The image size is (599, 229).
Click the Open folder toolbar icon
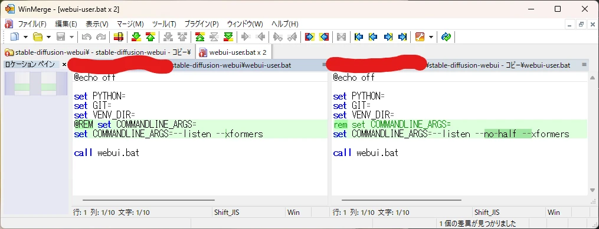[37, 37]
